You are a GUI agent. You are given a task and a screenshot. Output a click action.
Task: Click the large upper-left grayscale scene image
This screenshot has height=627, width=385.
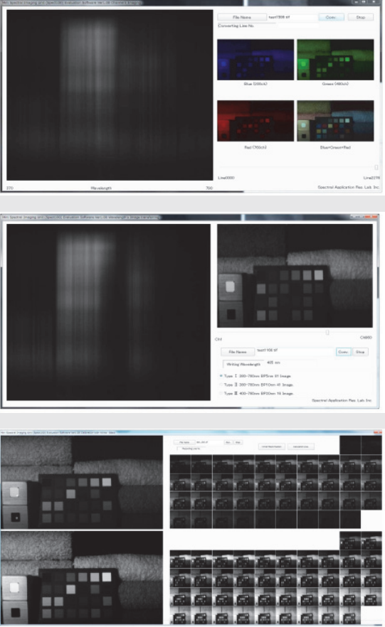pyautogui.click(x=82, y=482)
